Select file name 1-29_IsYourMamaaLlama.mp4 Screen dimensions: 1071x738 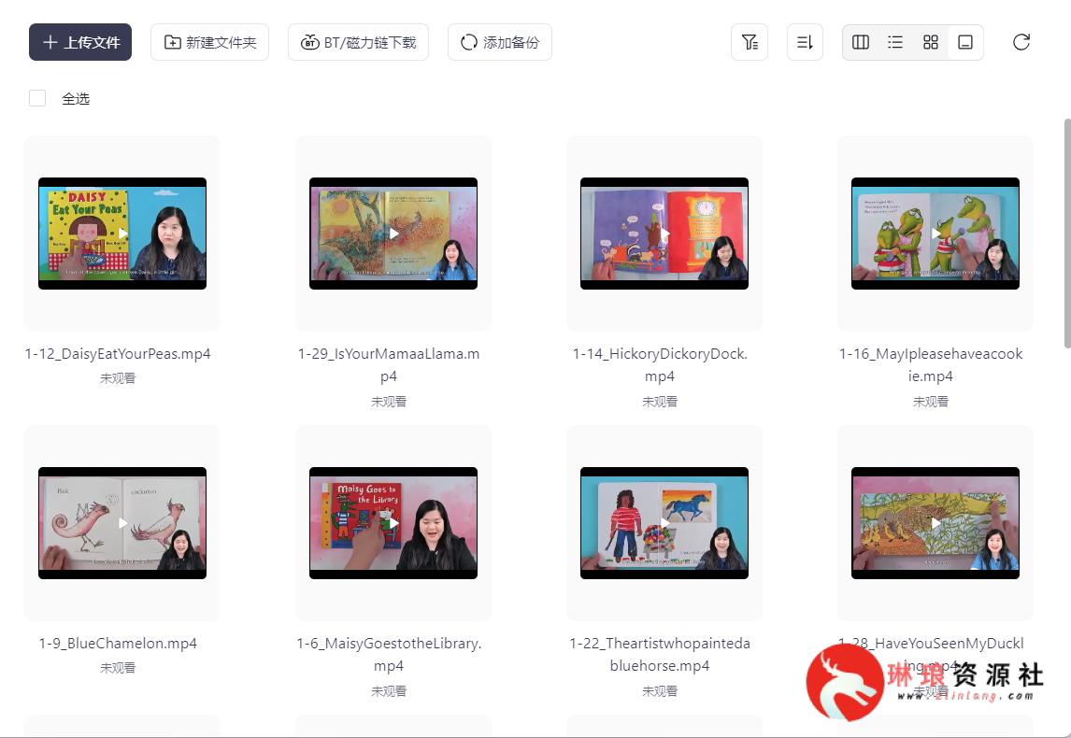(x=389, y=364)
